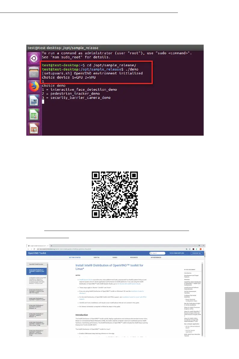The image size is (239, 359).
Task: Open the HOW TOs tab
Action: [97, 258]
